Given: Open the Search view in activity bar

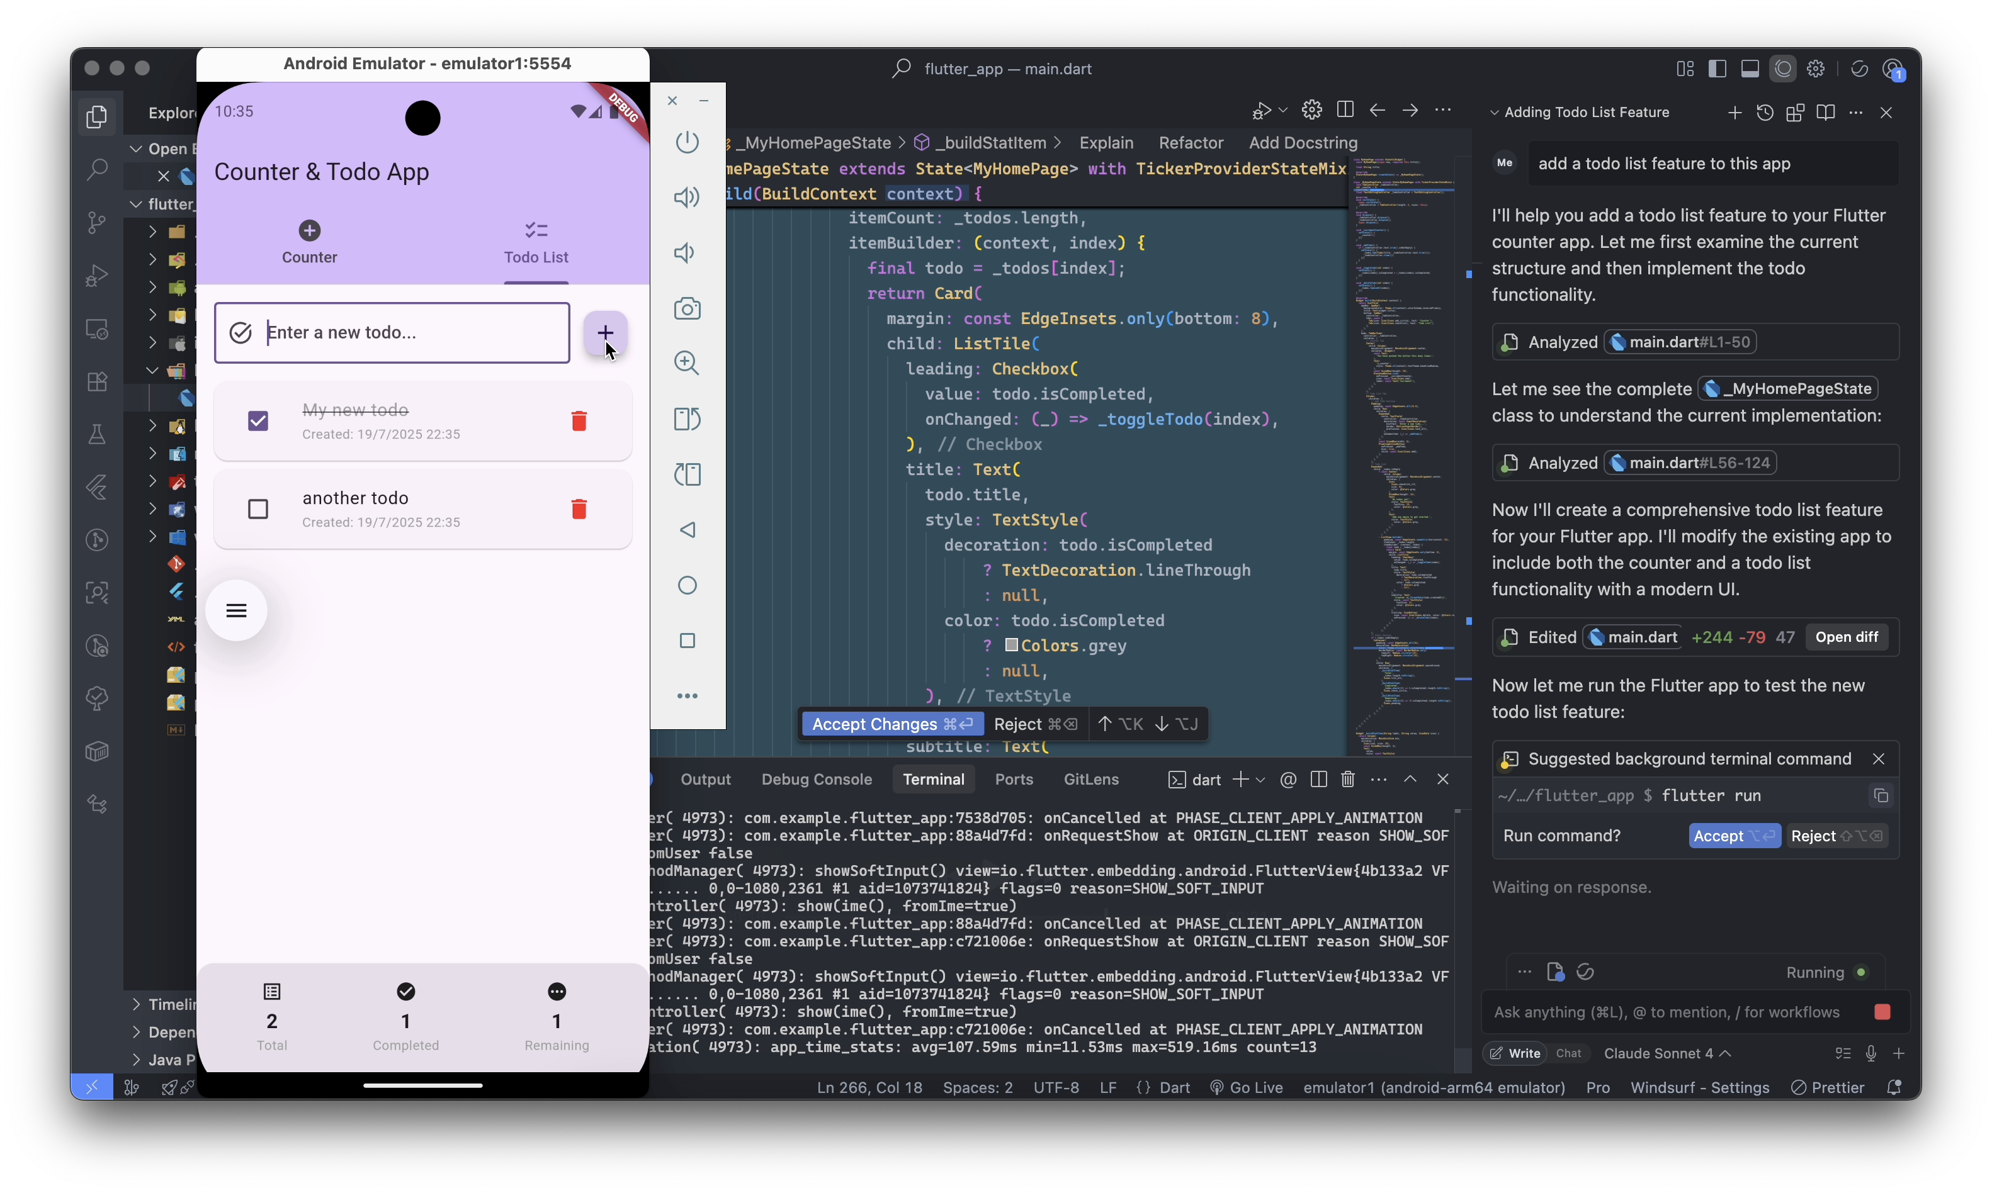Looking at the screenshot, I should [96, 169].
